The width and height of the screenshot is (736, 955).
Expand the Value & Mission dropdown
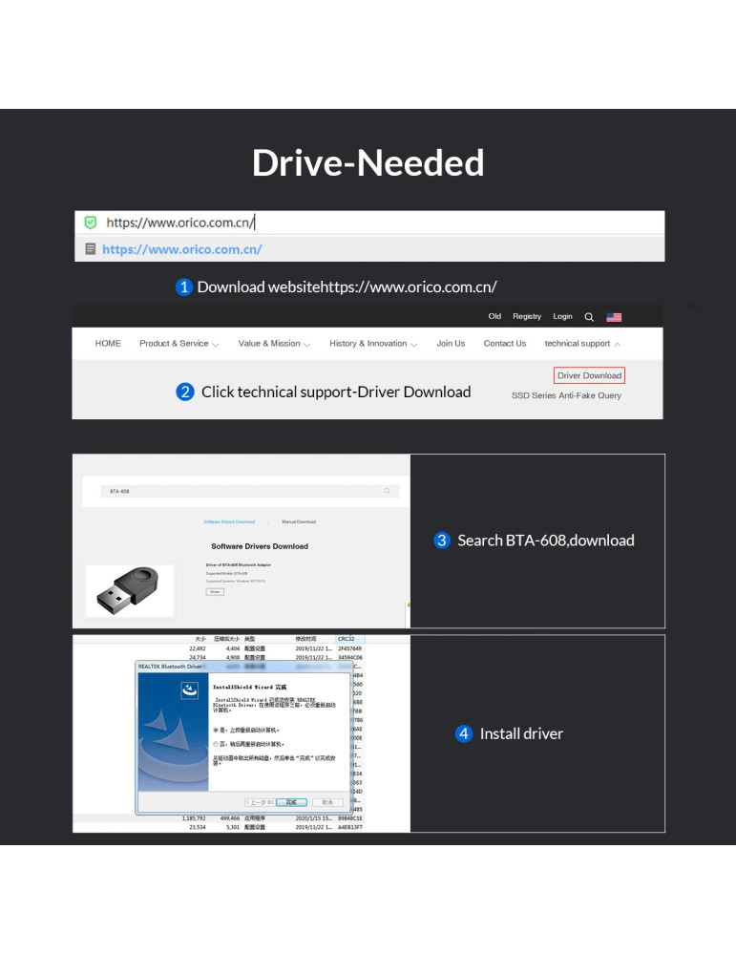point(274,344)
